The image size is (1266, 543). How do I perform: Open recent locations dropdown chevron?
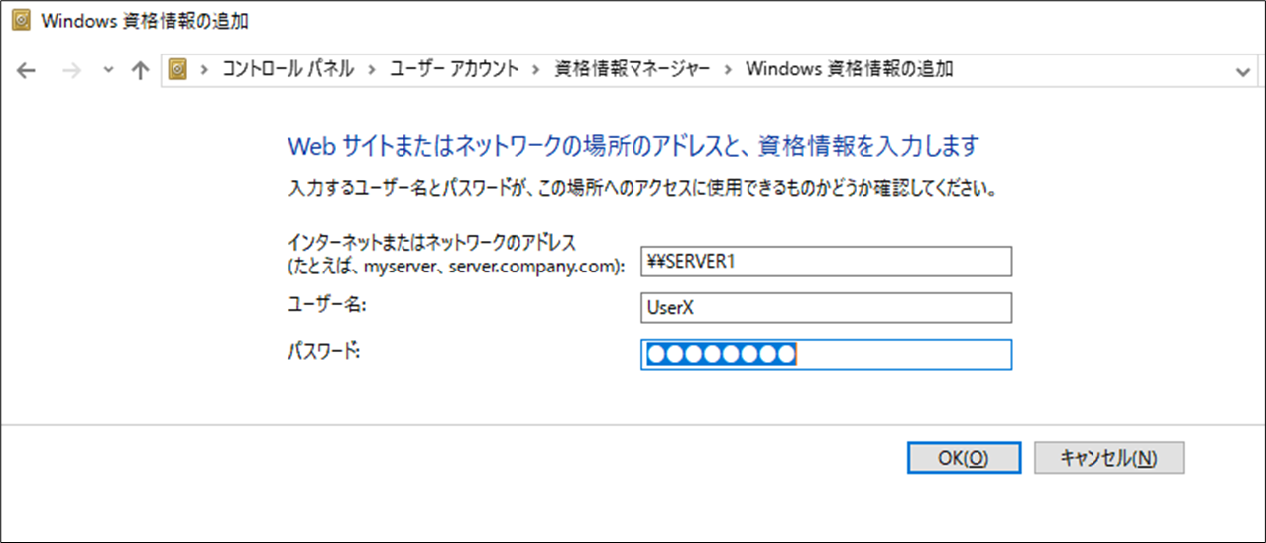[x=108, y=71]
